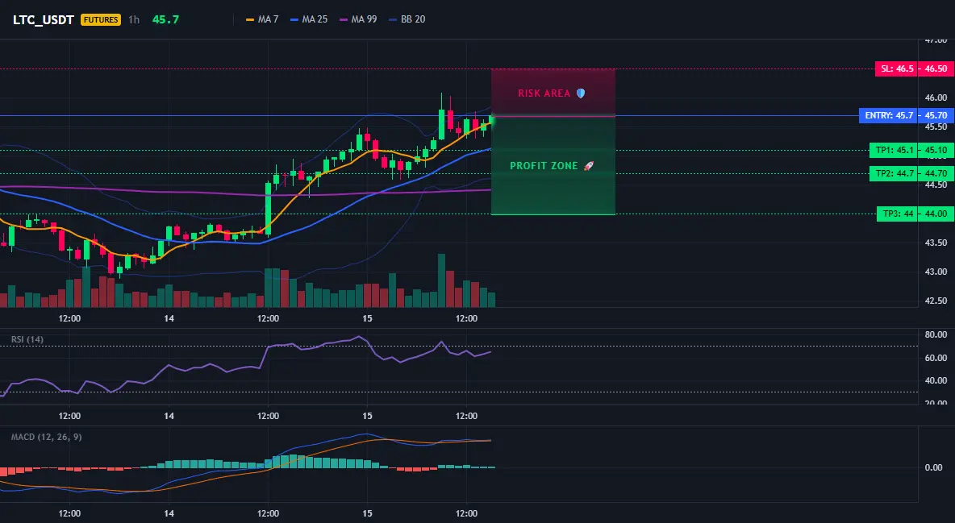The width and height of the screenshot is (955, 523).
Task: Click the 45.10 price axis tag
Action: (x=936, y=151)
